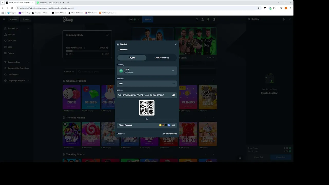Open Blog in the sidebar
The height and width of the screenshot is (185, 329).
point(10,47)
